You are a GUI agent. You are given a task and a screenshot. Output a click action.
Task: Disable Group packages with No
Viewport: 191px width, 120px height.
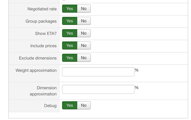tap(84, 21)
